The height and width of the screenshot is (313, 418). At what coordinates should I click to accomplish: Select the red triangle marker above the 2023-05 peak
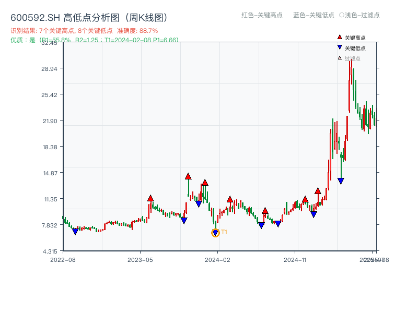(x=150, y=198)
